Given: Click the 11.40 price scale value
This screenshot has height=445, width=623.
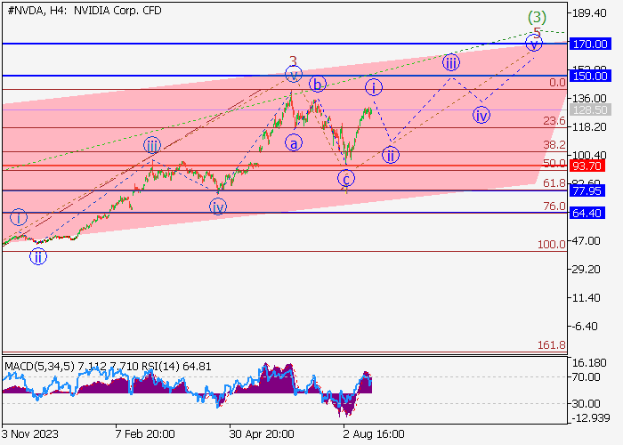Looking at the screenshot, I should (x=586, y=297).
